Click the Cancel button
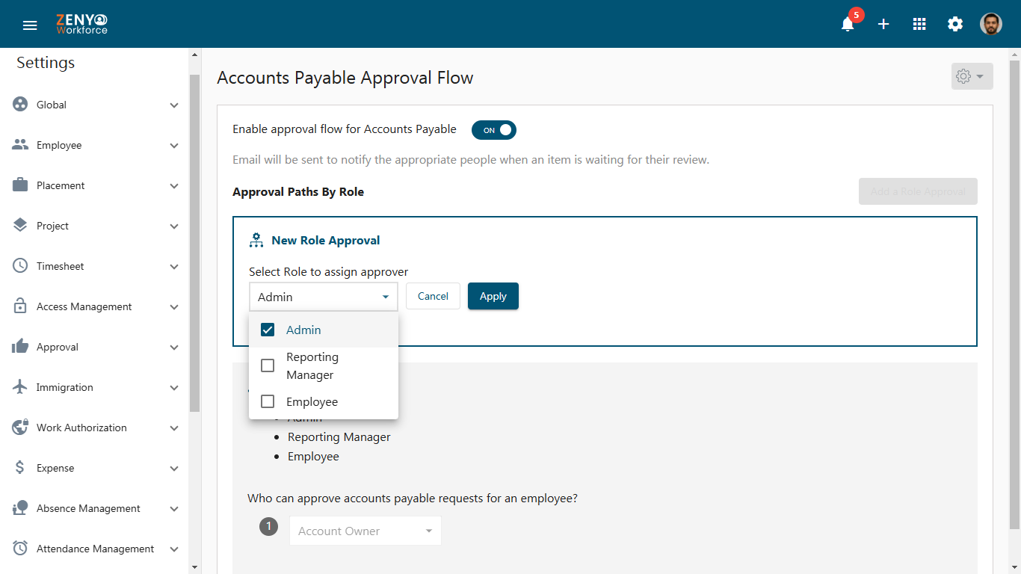This screenshot has width=1021, height=574. pos(433,296)
